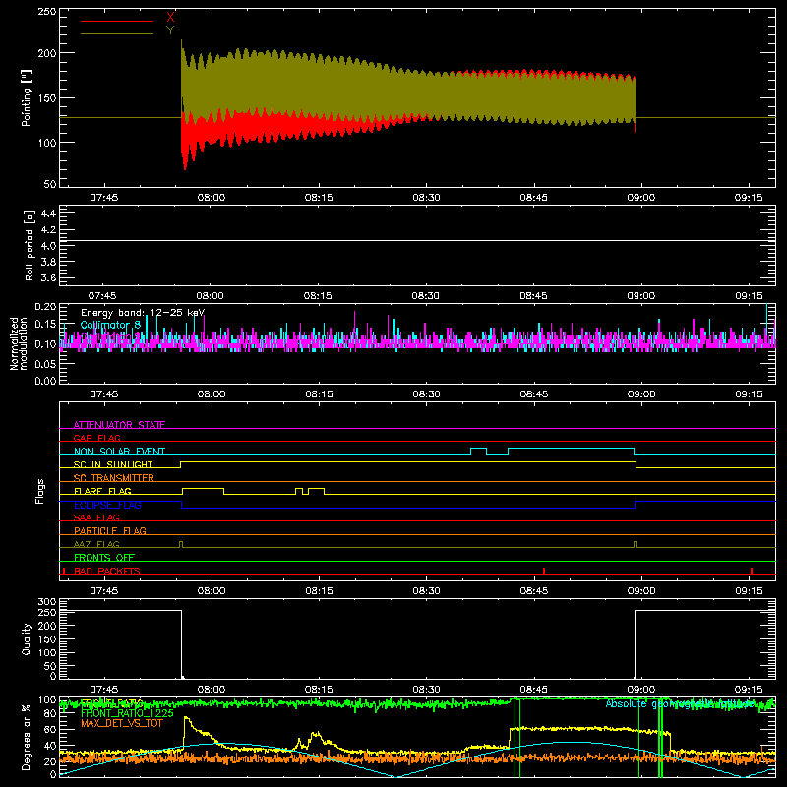This screenshot has height=787, width=787.
Task: Click the BAD_PACKETS spike near 09:15
Action: (x=752, y=571)
